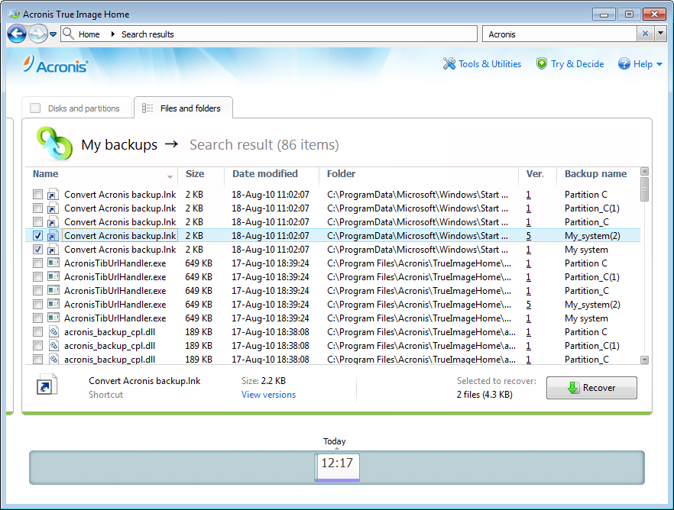674x510 pixels.
Task: Click exe icon of AcronisTibUrlHandler.exe Partition_C row
Action: click(53, 290)
